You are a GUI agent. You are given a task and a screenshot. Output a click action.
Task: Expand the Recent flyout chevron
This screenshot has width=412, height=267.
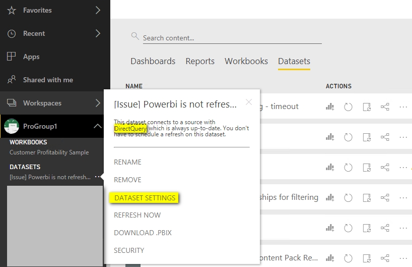pyautogui.click(x=98, y=33)
